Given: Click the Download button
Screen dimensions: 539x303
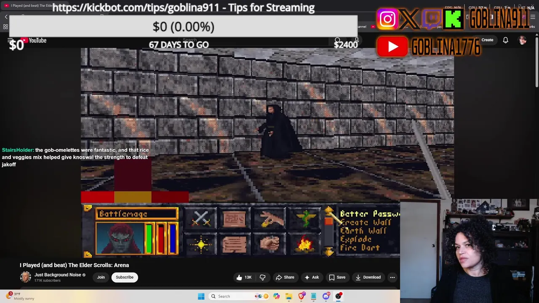Looking at the screenshot, I should [x=368, y=277].
